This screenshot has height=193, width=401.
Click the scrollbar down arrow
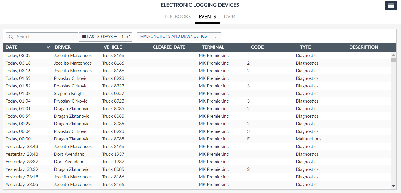click(x=393, y=186)
